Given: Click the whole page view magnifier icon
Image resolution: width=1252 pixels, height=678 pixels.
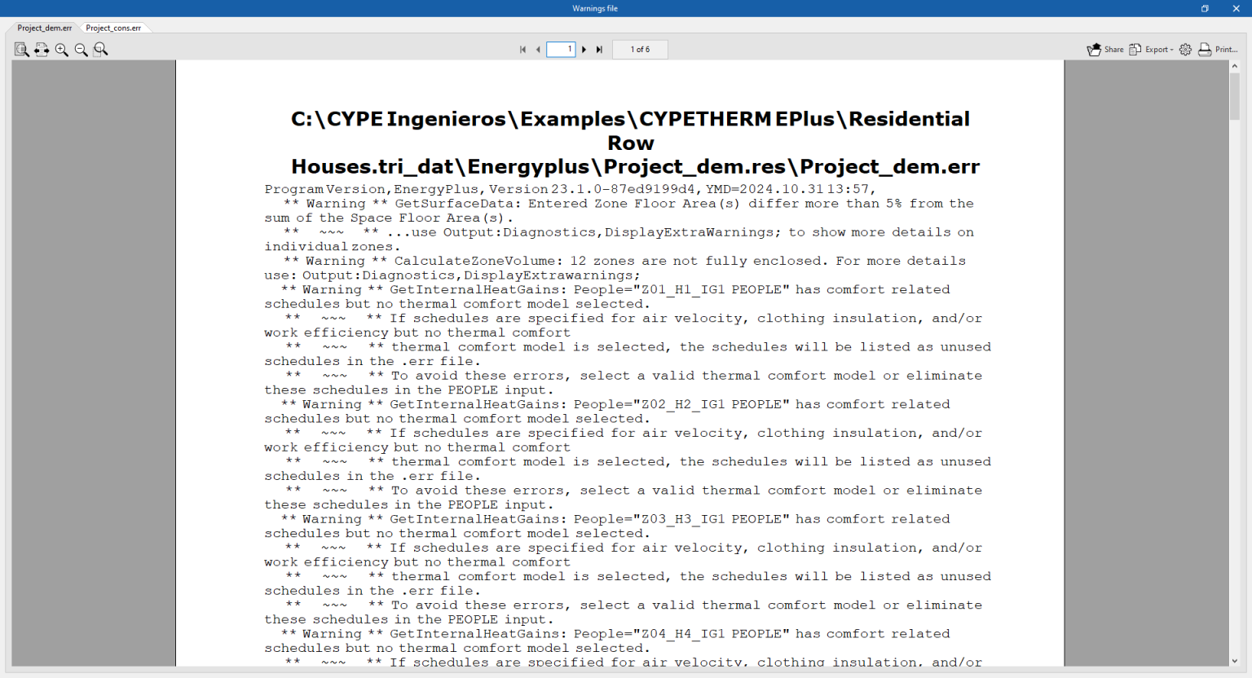Looking at the screenshot, I should pos(22,50).
